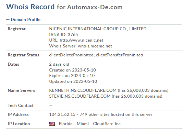Click the Tech Contact row label

(x=21, y=106)
